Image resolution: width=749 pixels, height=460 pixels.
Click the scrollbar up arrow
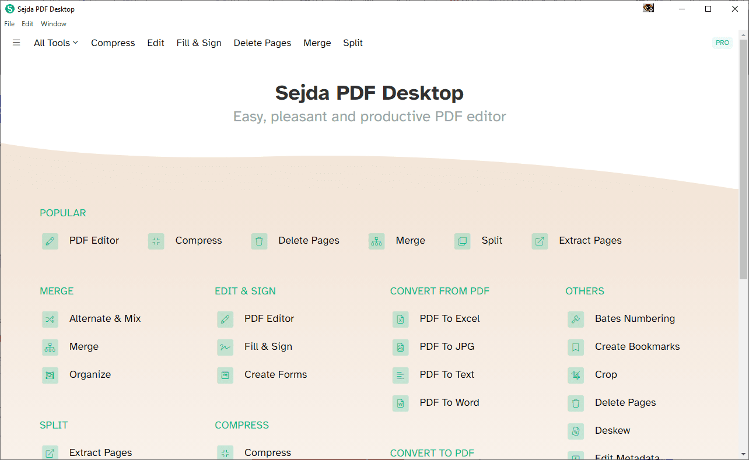pos(743,34)
